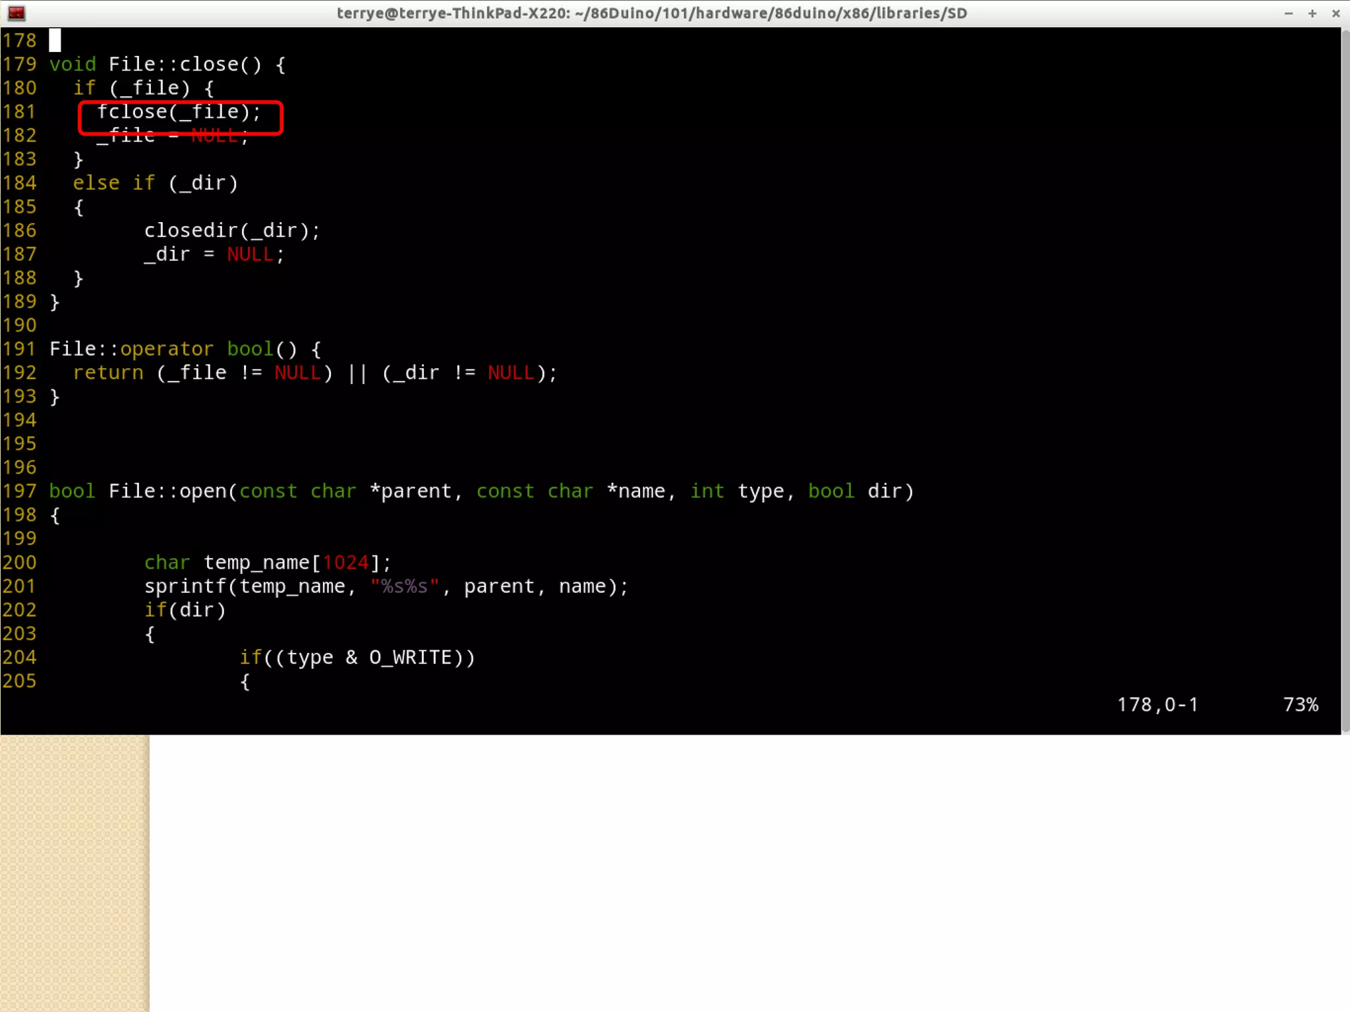Click the operator keyword on line 191
Image resolution: width=1350 pixels, height=1012 pixels.
(x=166, y=349)
